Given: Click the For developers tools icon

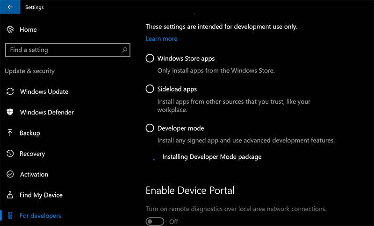Looking at the screenshot, I should click(x=10, y=216).
